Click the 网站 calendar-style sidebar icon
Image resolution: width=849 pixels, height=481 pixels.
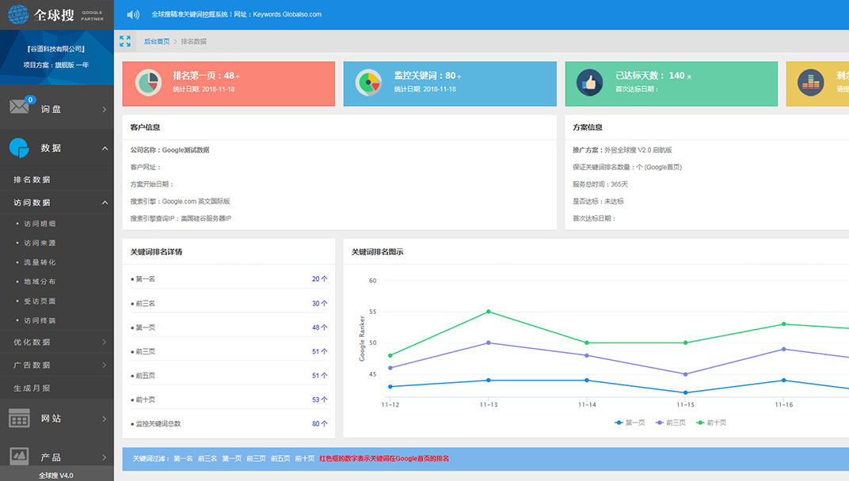coord(20,419)
